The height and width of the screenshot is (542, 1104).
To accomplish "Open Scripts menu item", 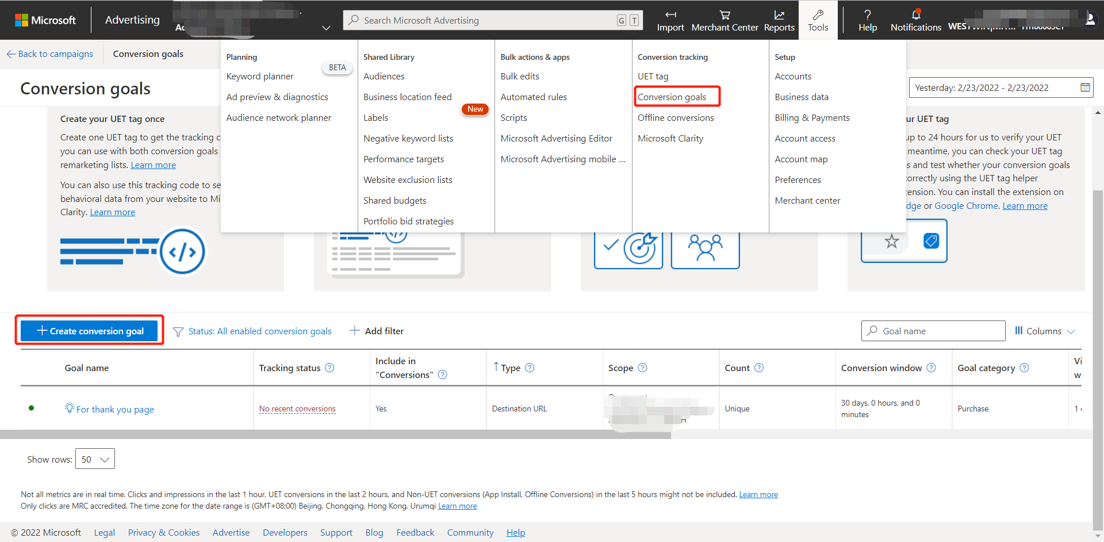I will tap(513, 117).
